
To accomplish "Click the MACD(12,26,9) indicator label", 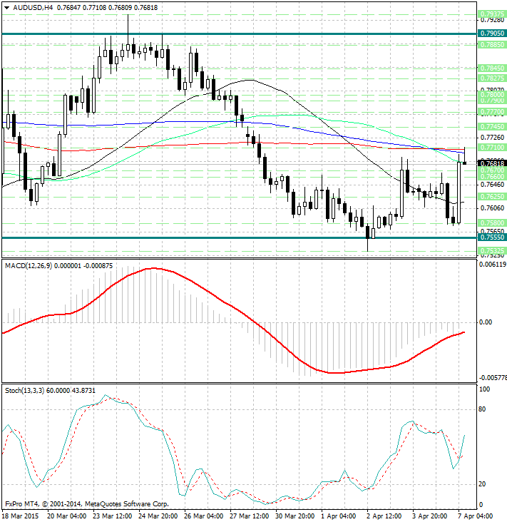I will click(29, 265).
